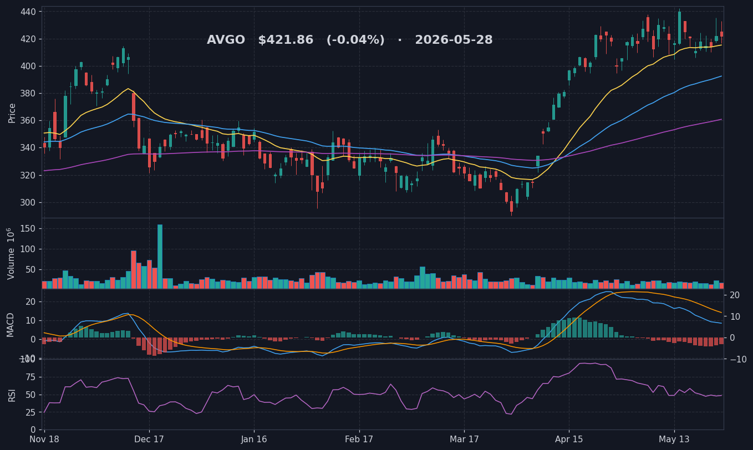
Task: Click the Feb 17 date label
Action: point(359,439)
